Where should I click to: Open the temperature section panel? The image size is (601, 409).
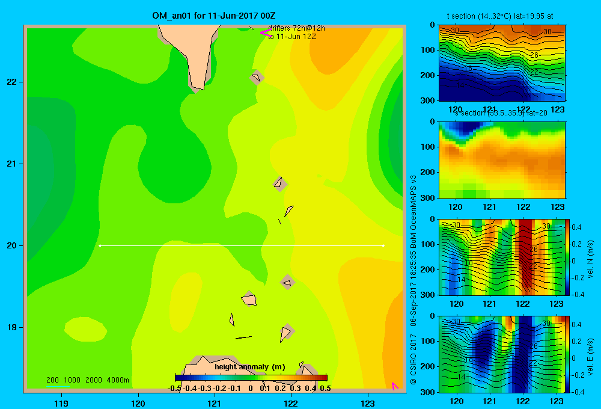502,63
